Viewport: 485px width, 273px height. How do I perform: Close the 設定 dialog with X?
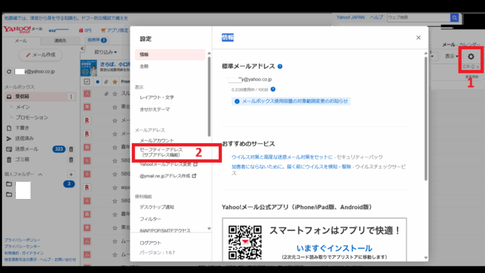pyautogui.click(x=418, y=38)
